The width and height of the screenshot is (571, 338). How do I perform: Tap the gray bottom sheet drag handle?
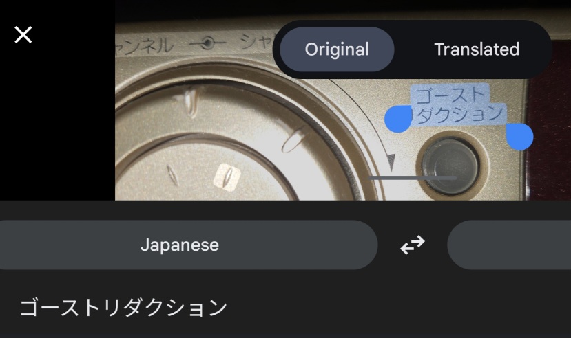(413, 178)
